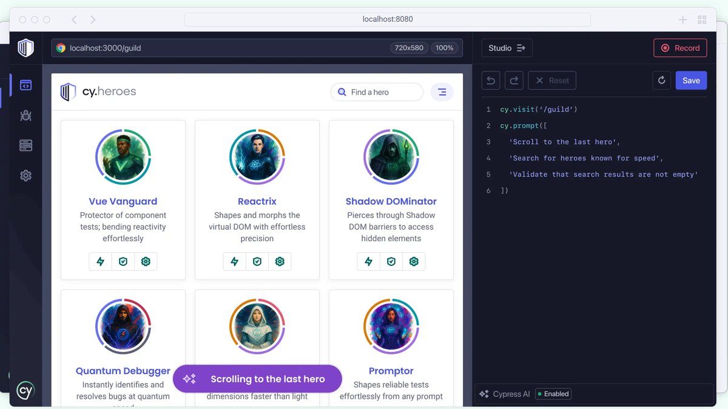Viewport: 728px width, 409px height.
Task: Undo the last Studio command
Action: 491,81
